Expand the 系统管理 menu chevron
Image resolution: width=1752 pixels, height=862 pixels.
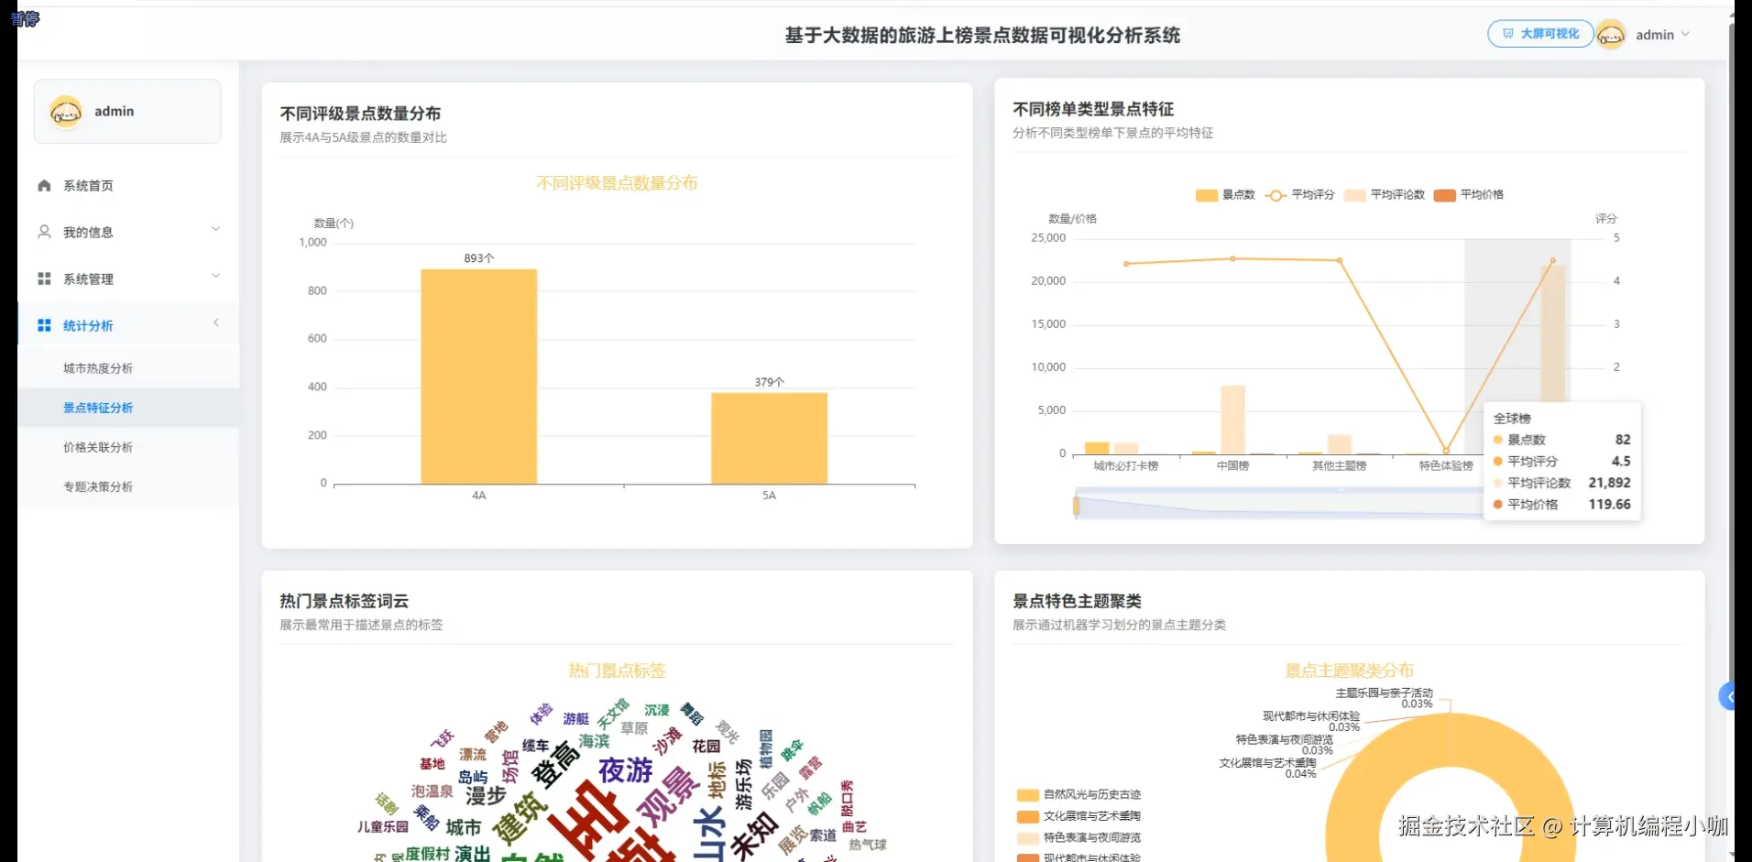click(x=216, y=276)
